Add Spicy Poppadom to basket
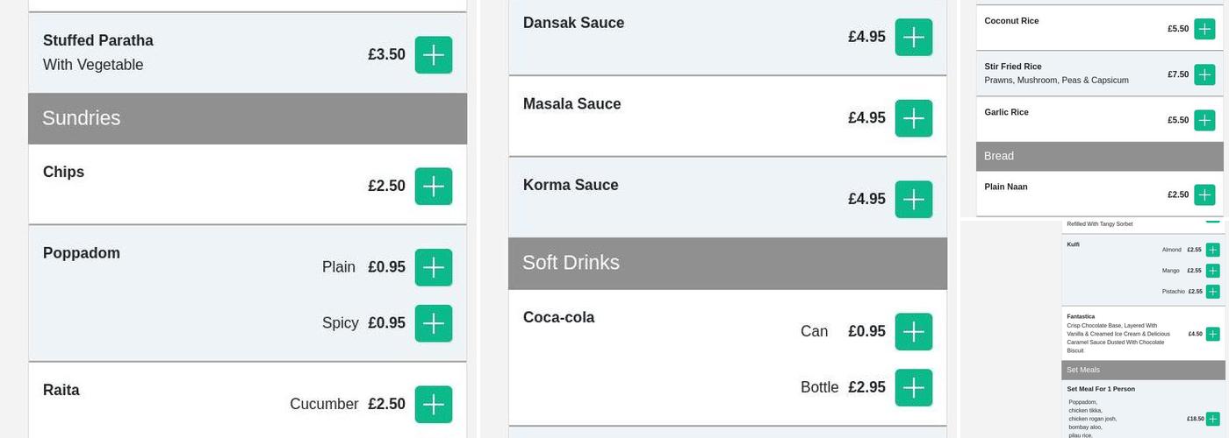This screenshot has height=438, width=1229. [433, 323]
